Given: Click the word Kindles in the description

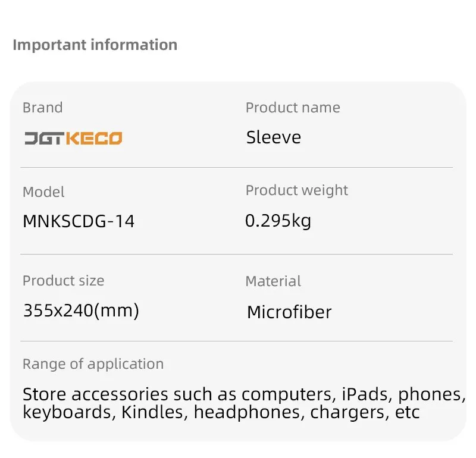Looking at the screenshot, I should (155, 412).
